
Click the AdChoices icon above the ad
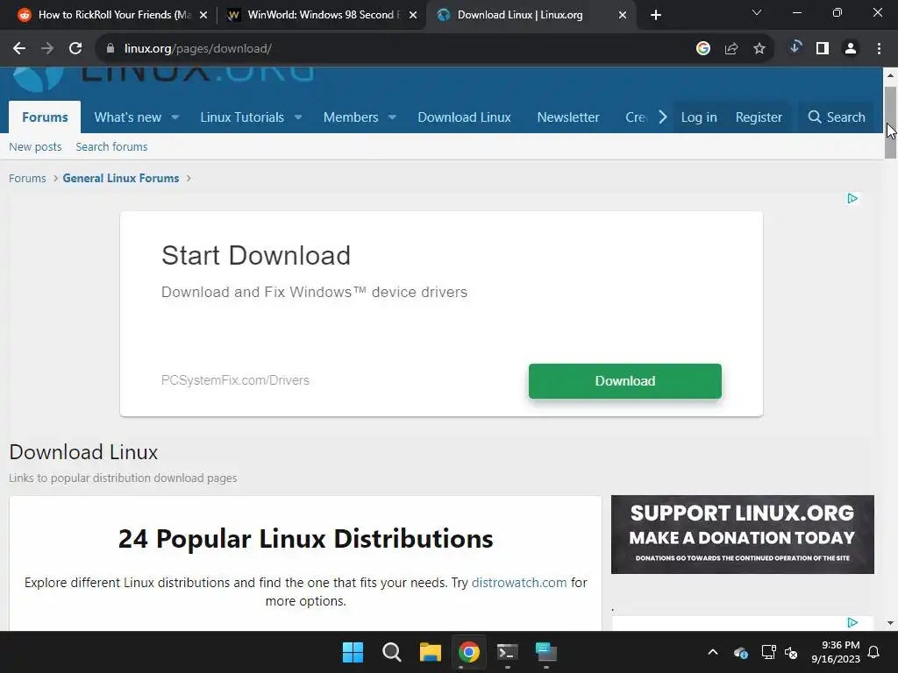click(852, 199)
